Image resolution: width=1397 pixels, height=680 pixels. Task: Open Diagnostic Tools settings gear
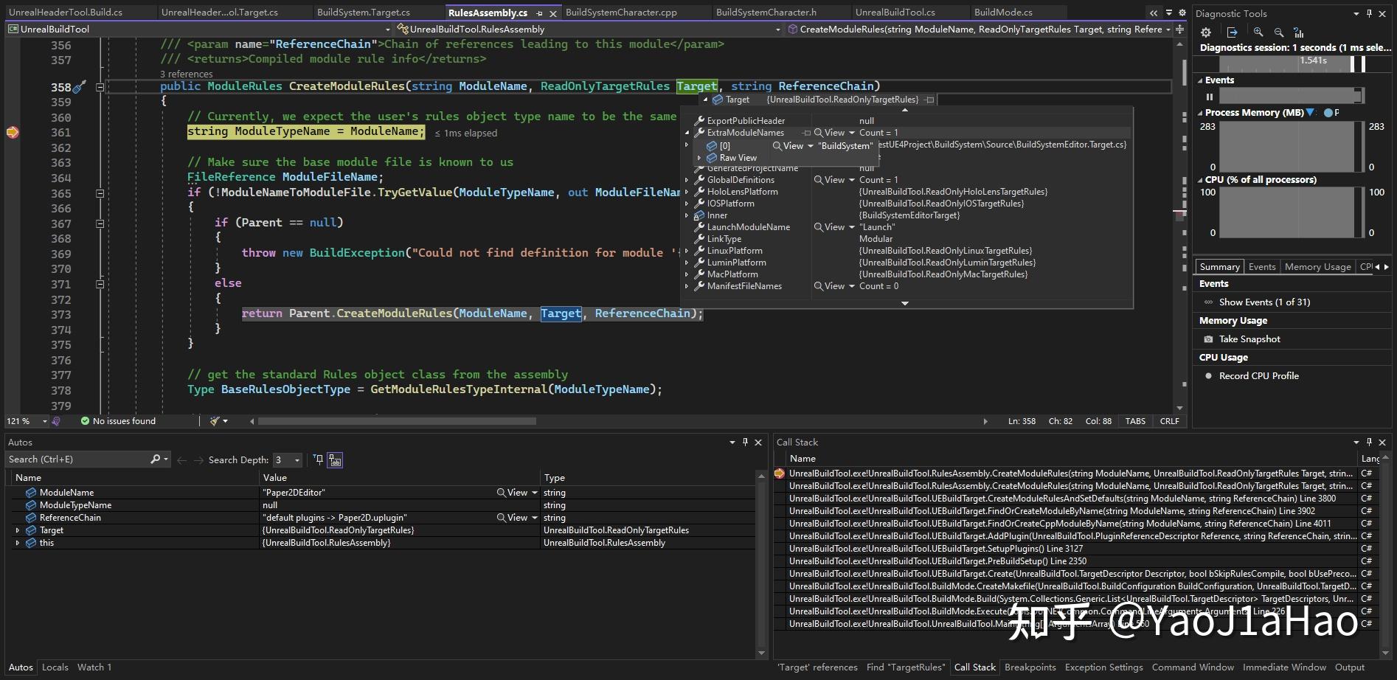tap(1206, 32)
